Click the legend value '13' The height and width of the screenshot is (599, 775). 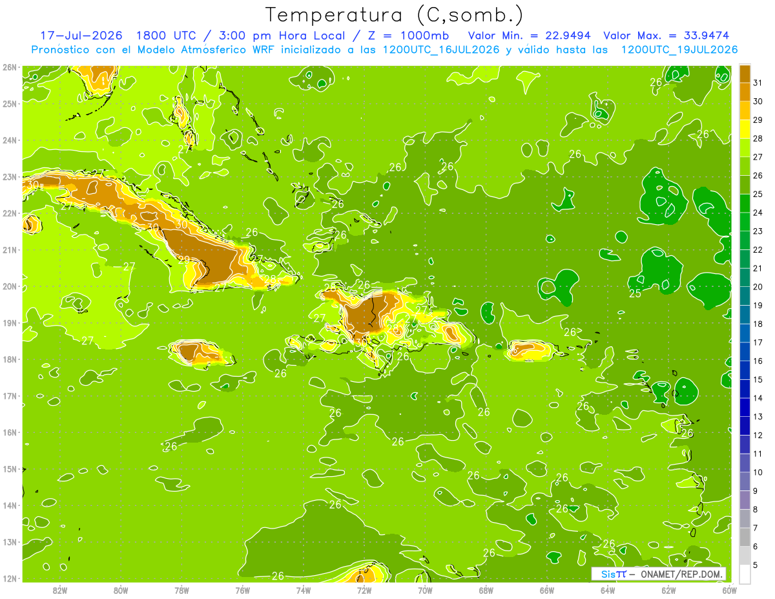coord(758,417)
